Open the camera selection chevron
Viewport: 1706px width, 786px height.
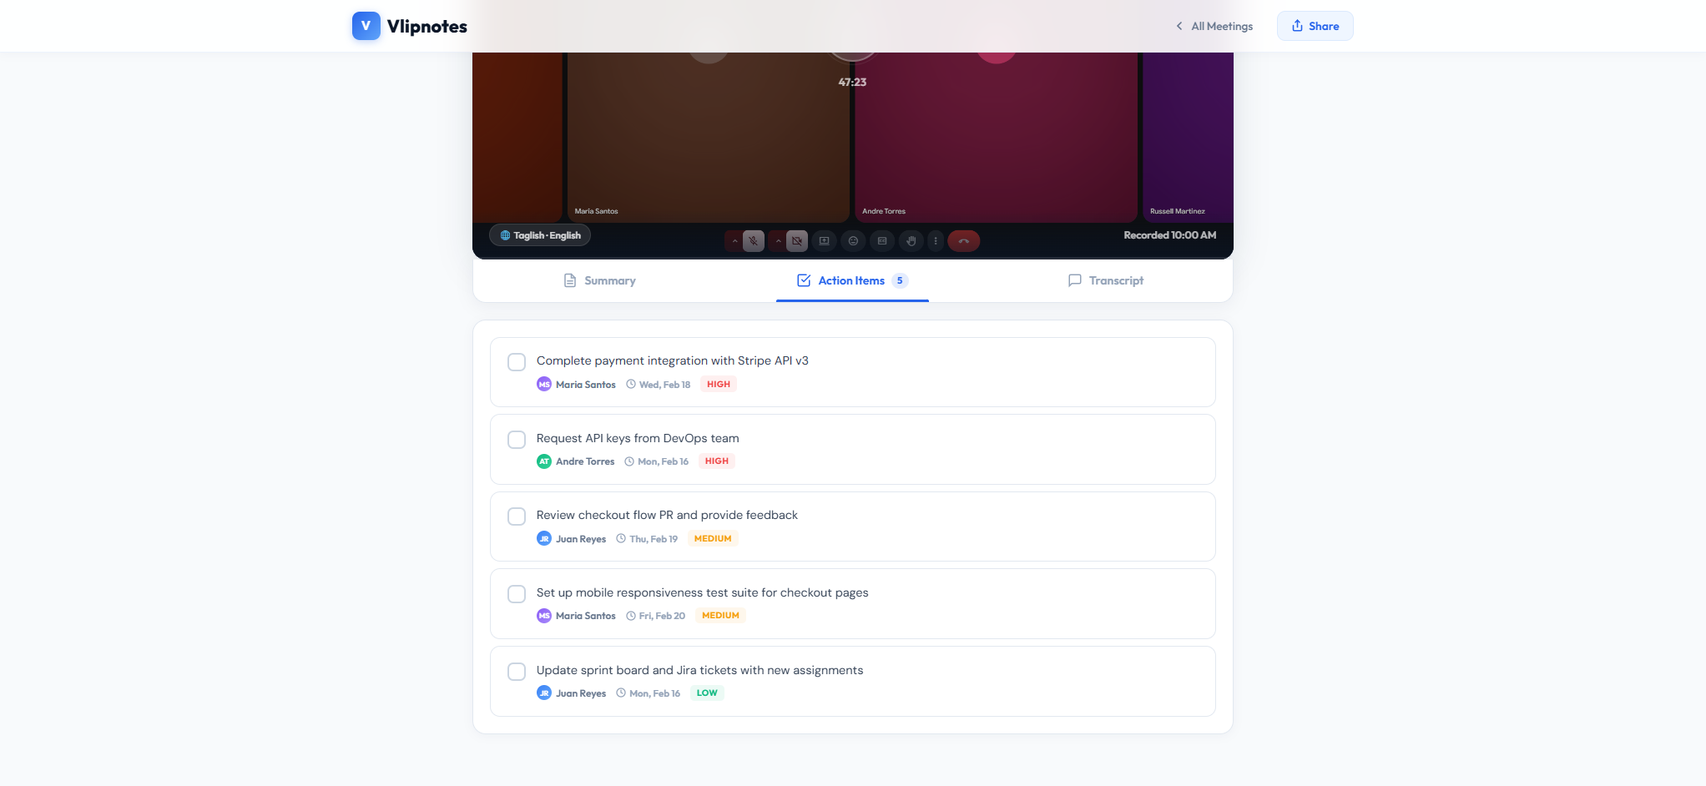[x=778, y=240]
